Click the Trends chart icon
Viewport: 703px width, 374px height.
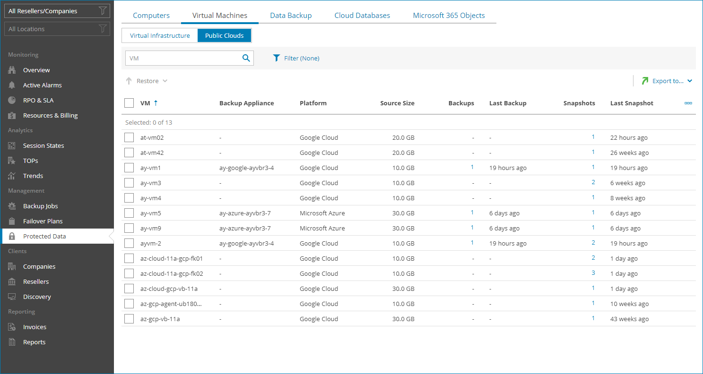tap(12, 176)
